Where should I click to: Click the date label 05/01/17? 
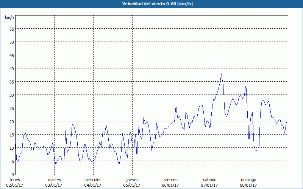132,185
